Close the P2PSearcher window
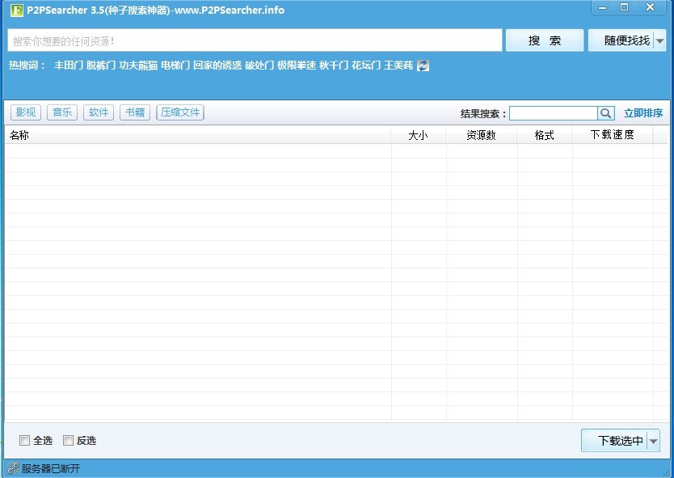 [x=651, y=7]
